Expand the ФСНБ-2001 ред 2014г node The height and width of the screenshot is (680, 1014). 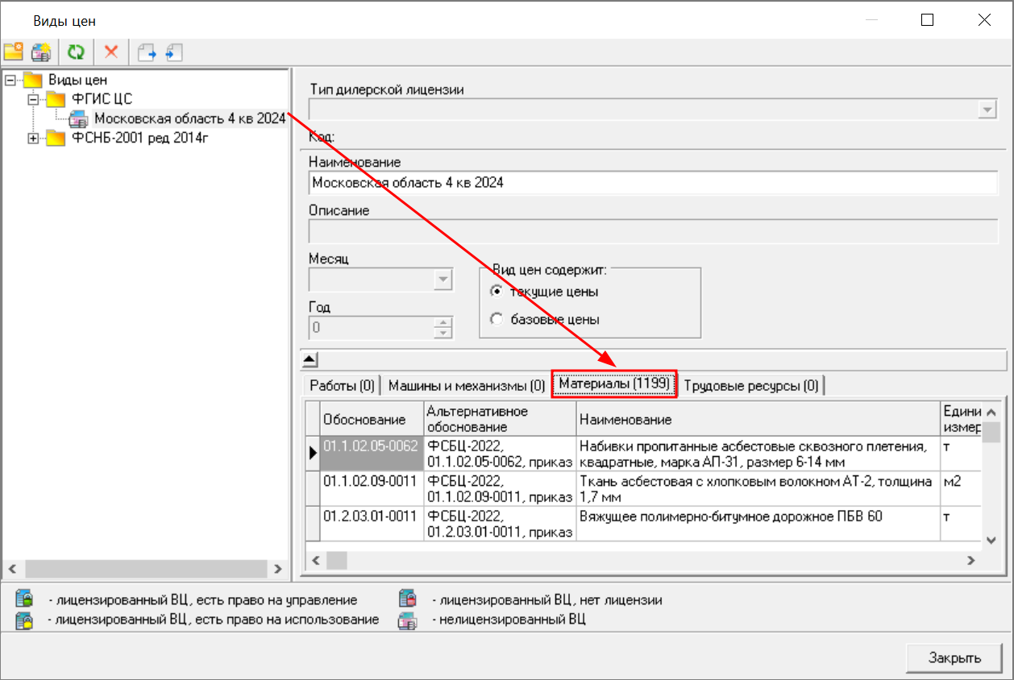[x=33, y=138]
